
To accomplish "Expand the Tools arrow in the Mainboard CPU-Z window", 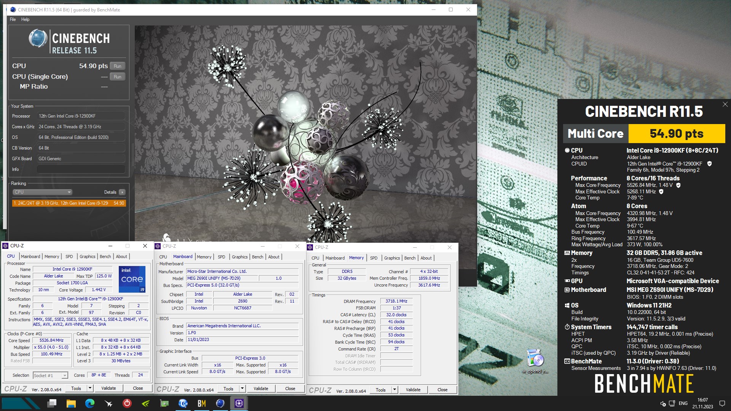I will [x=242, y=389].
